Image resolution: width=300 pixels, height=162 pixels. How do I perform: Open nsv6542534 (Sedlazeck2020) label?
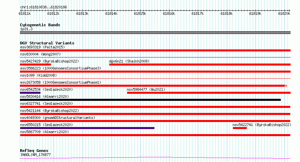pos(47,89)
